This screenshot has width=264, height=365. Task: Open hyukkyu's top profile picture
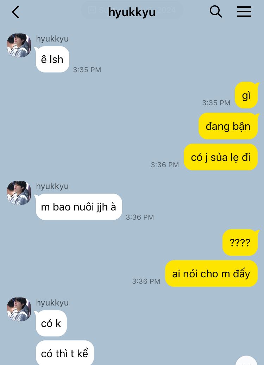tap(19, 45)
